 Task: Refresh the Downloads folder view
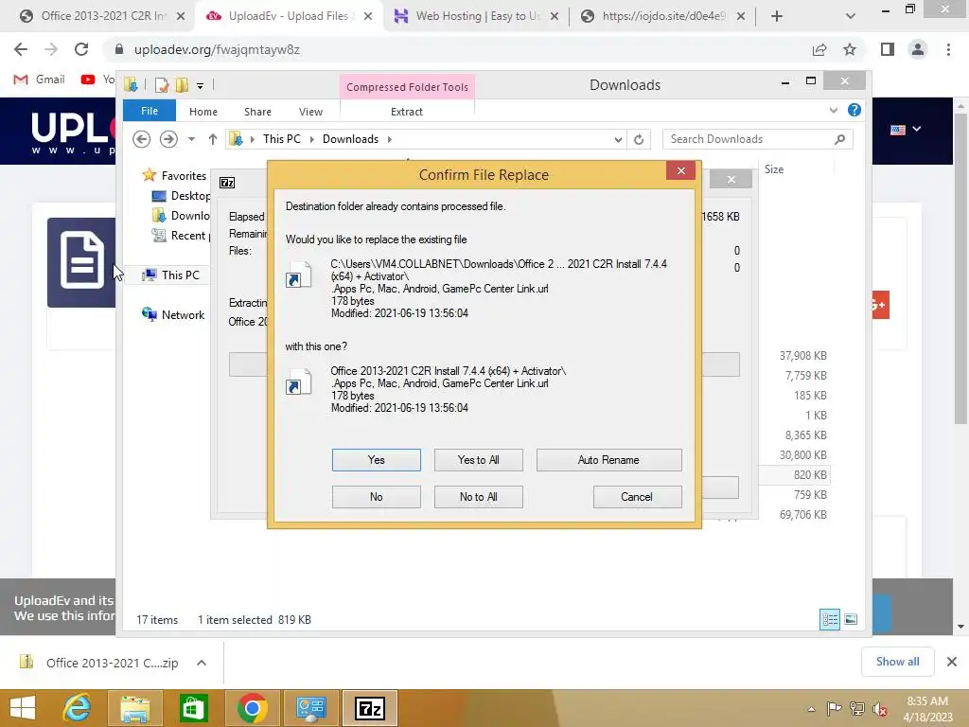pos(639,140)
